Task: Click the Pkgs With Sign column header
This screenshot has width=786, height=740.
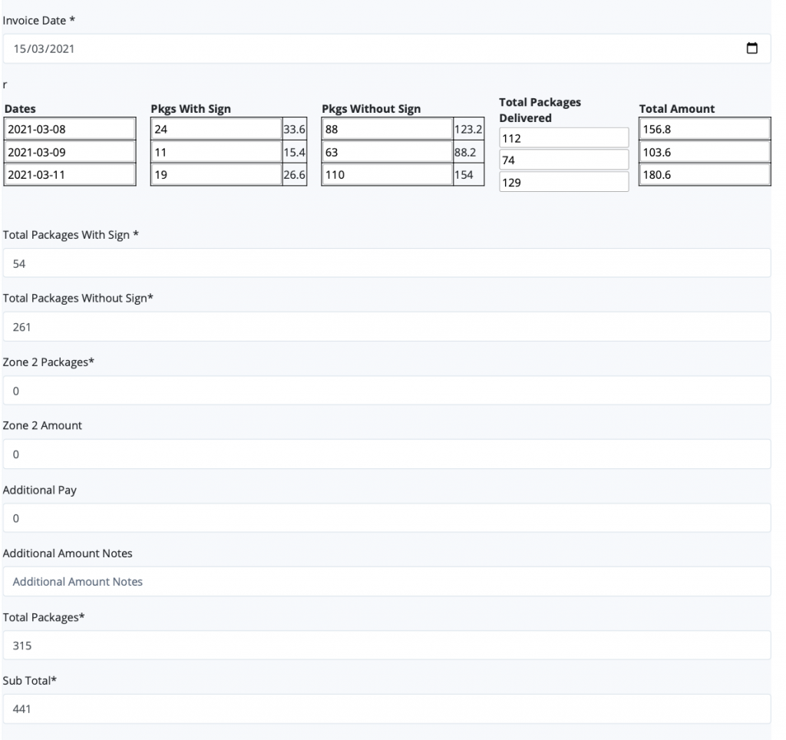Action: point(191,109)
